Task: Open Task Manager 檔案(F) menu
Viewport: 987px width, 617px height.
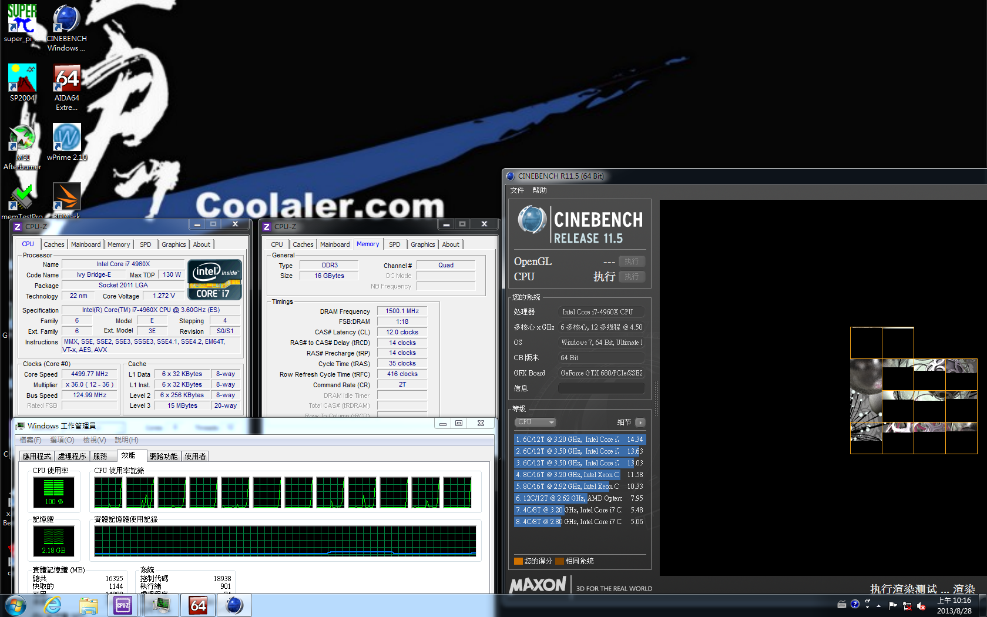Action: [31, 440]
